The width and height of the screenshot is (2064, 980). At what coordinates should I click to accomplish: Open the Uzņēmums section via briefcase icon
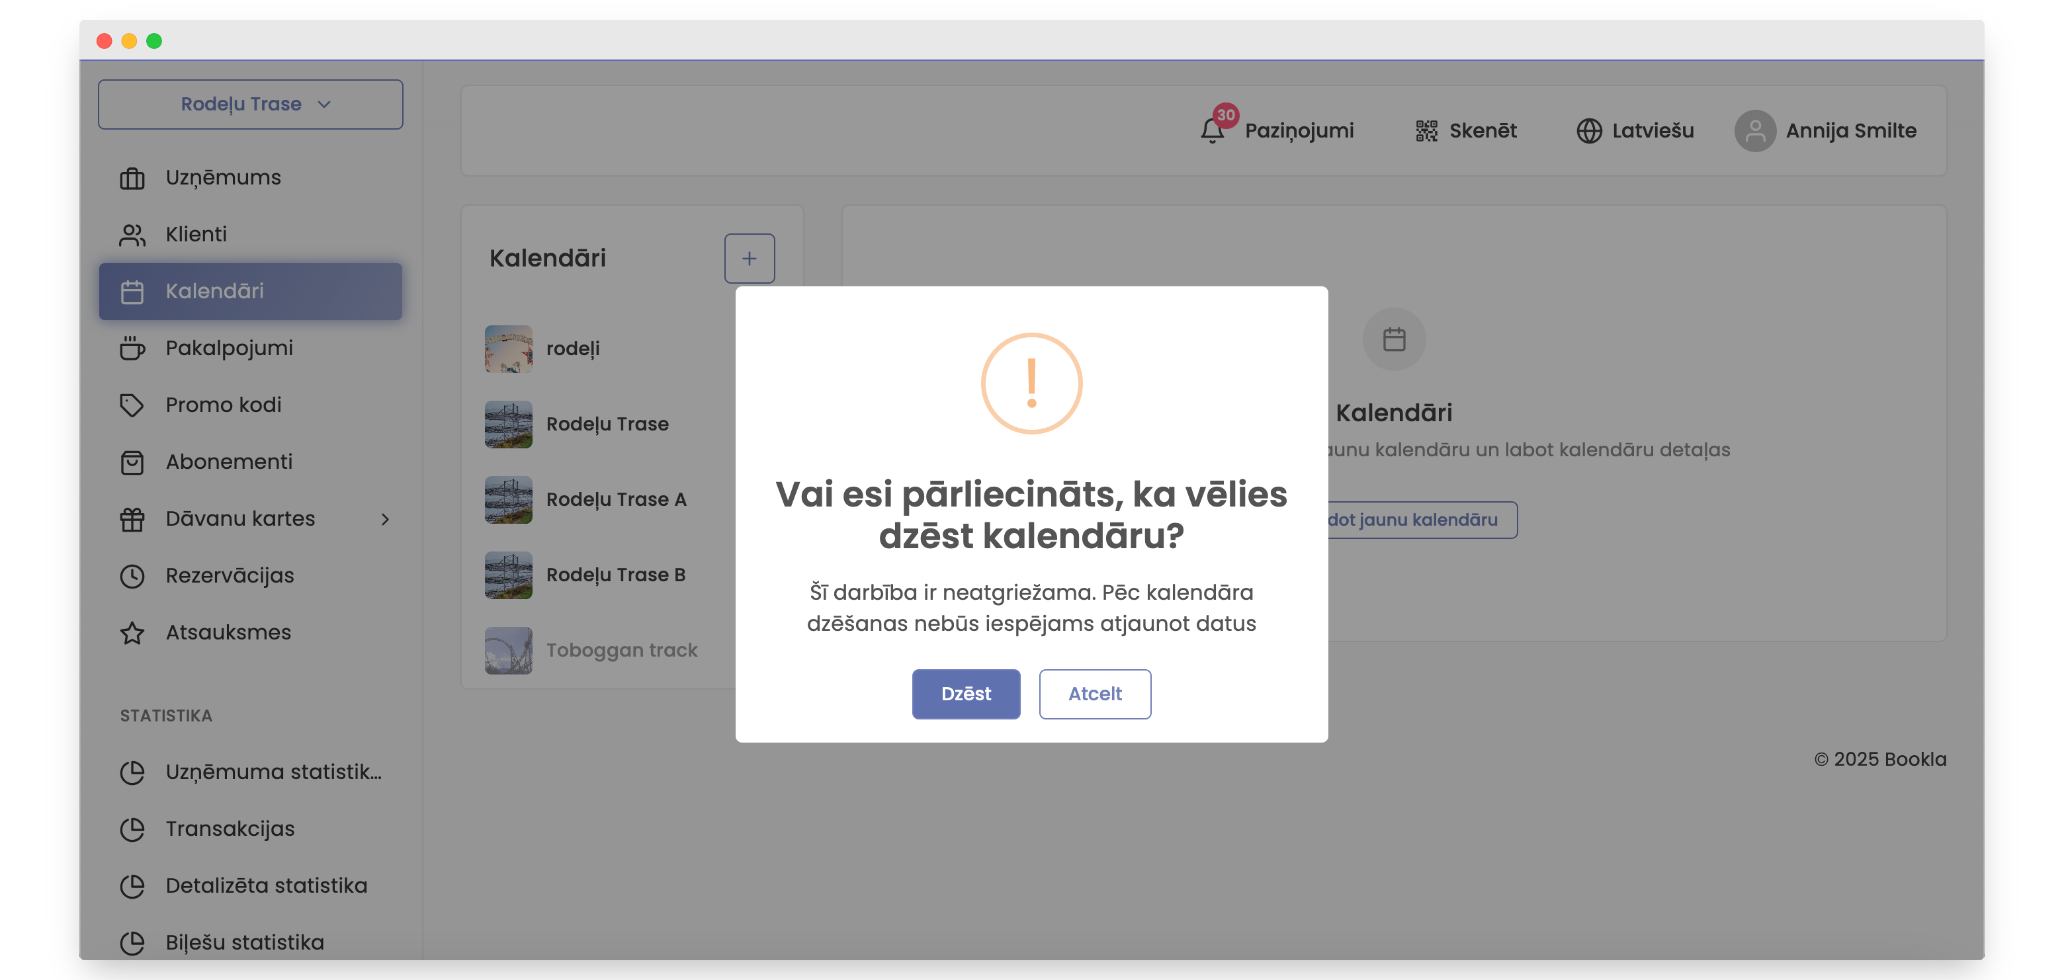point(132,177)
